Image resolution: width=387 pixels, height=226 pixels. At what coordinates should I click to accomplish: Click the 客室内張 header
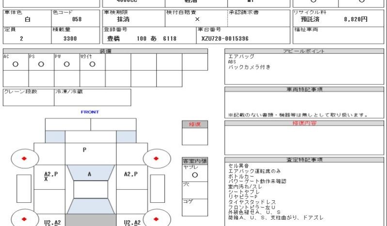point(195,161)
